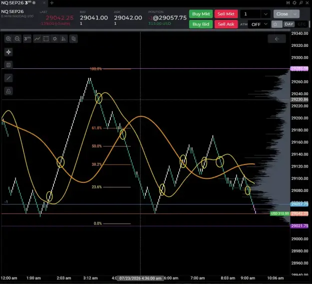Activate the dashed rectangle selection tool
The width and height of the screenshot is (312, 284).
pos(46,39)
